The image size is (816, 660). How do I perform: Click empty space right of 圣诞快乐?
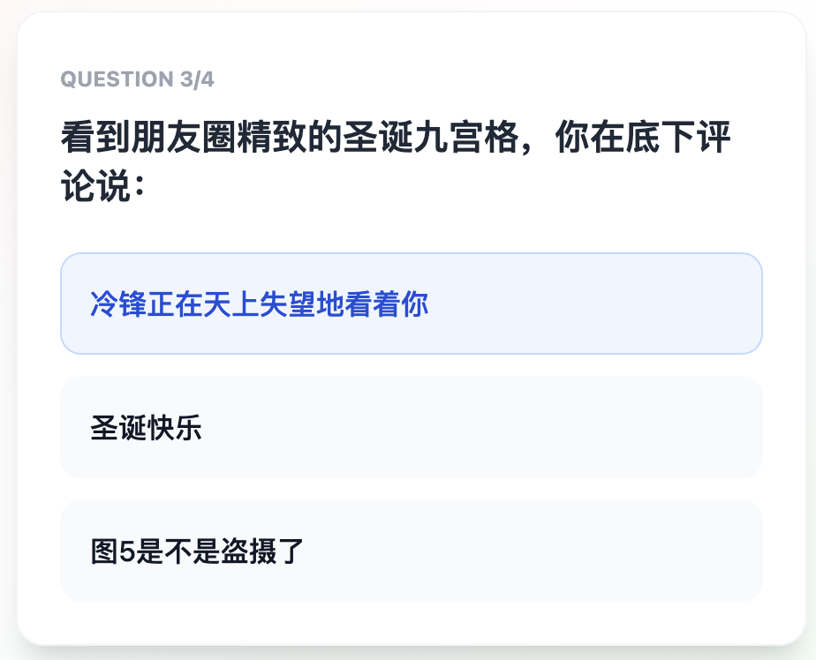[x=530, y=427]
